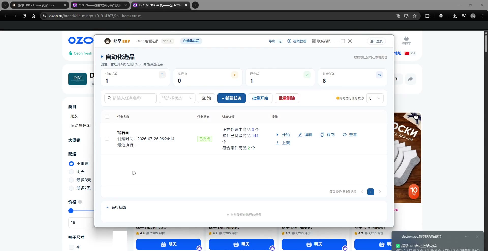
Task: Open Chrome three-dot menu
Action: click(x=482, y=16)
